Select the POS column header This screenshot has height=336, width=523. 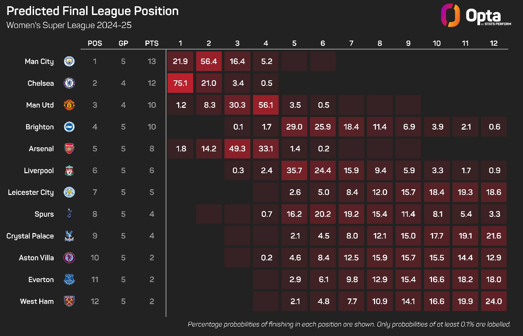pyautogui.click(x=95, y=43)
